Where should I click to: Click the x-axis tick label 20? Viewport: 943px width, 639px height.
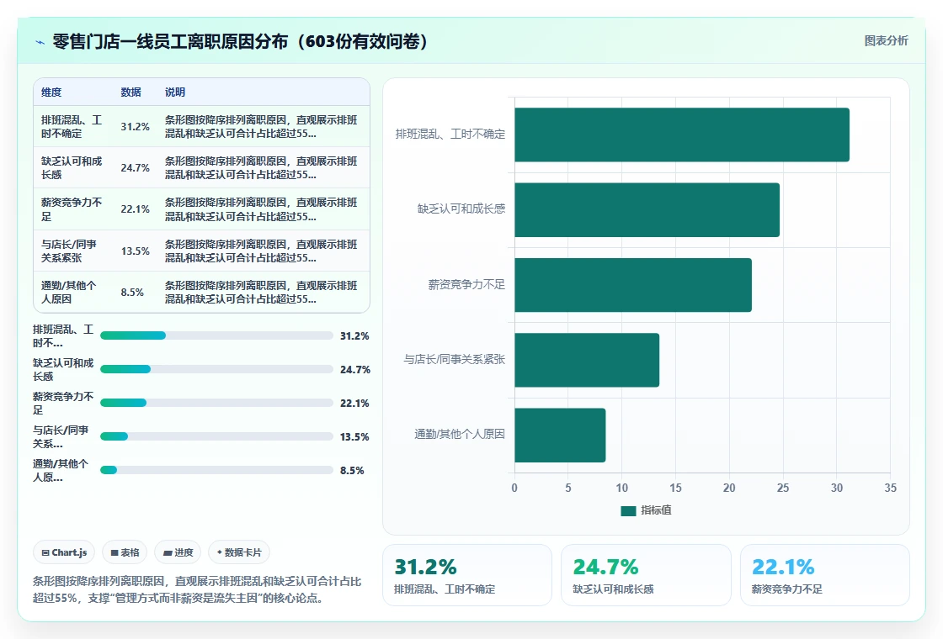pyautogui.click(x=729, y=488)
